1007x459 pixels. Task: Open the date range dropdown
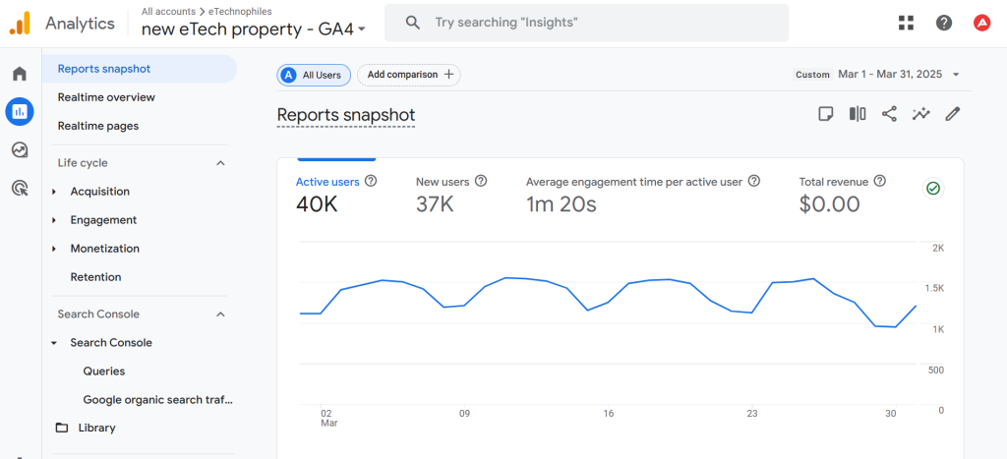coord(876,75)
